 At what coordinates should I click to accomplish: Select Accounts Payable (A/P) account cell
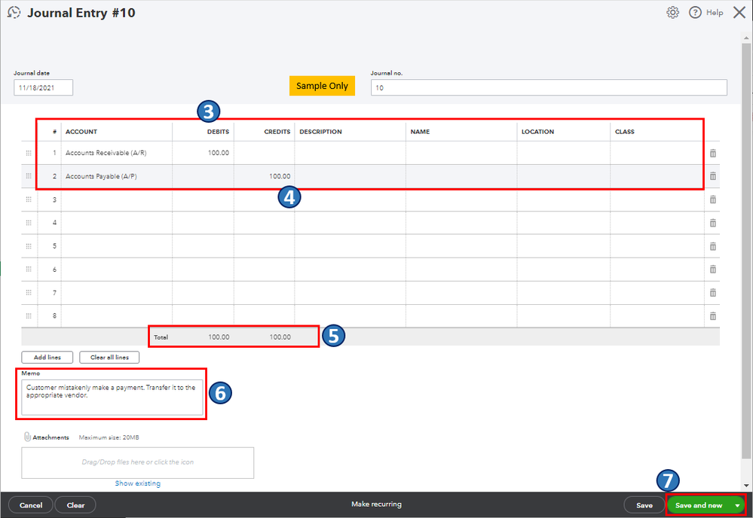point(117,176)
